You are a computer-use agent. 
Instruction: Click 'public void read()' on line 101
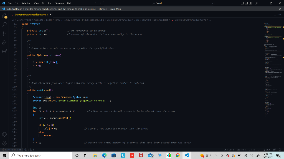(x=40, y=90)
